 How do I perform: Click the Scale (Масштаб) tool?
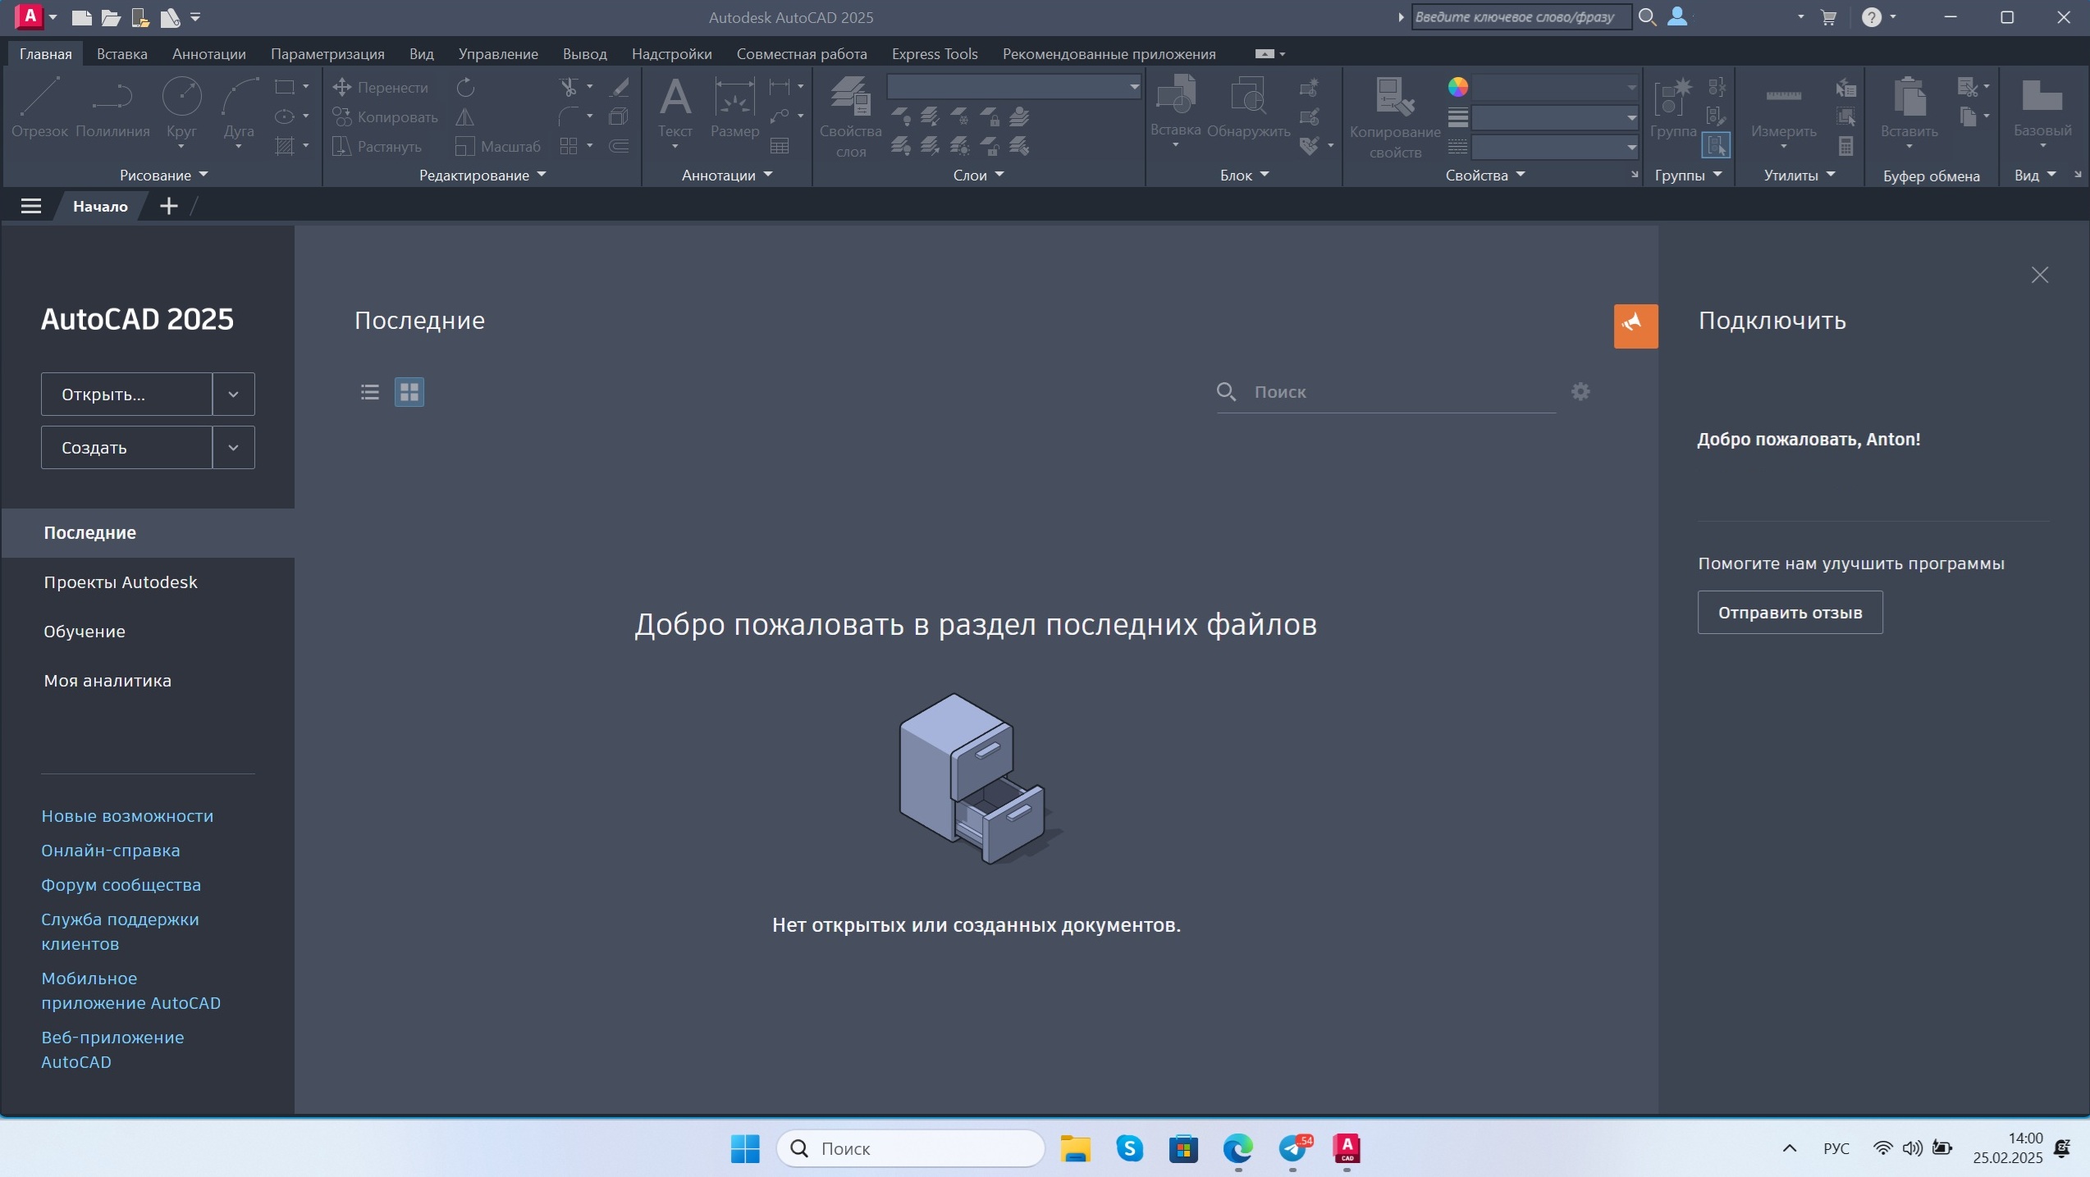(497, 146)
